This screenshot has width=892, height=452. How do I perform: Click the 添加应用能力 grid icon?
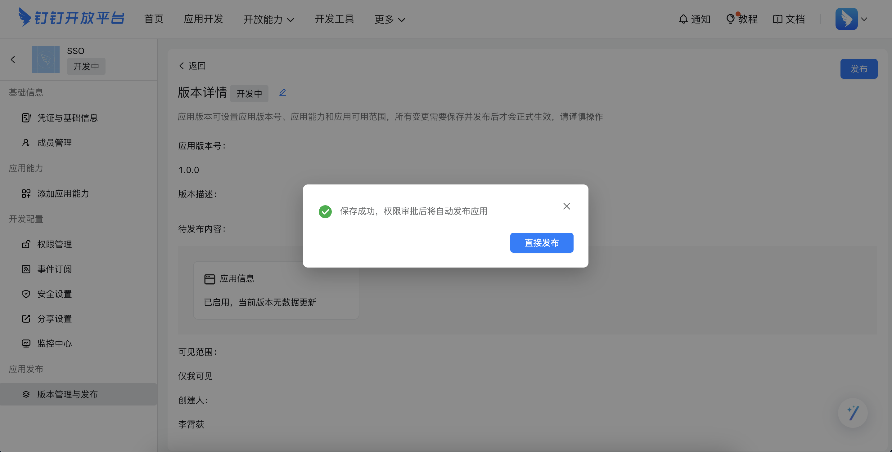click(x=26, y=194)
